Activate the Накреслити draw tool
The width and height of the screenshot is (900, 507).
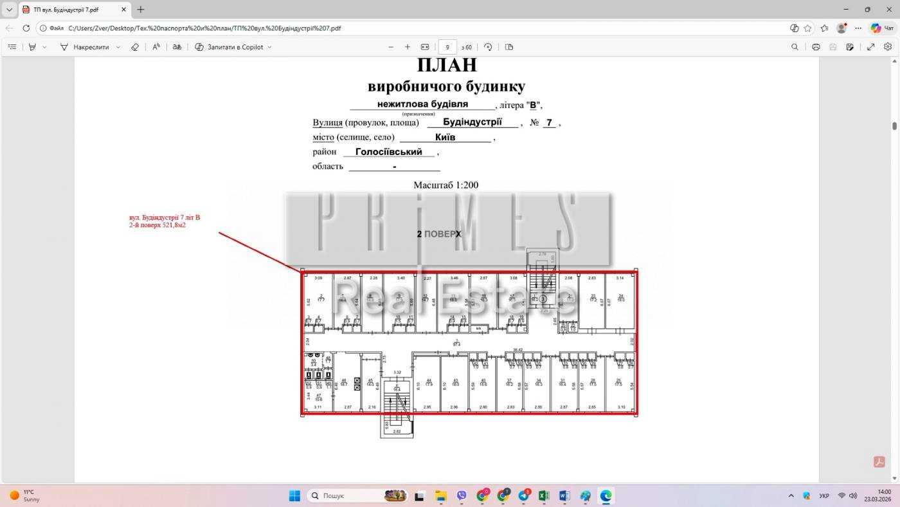pyautogui.click(x=84, y=47)
